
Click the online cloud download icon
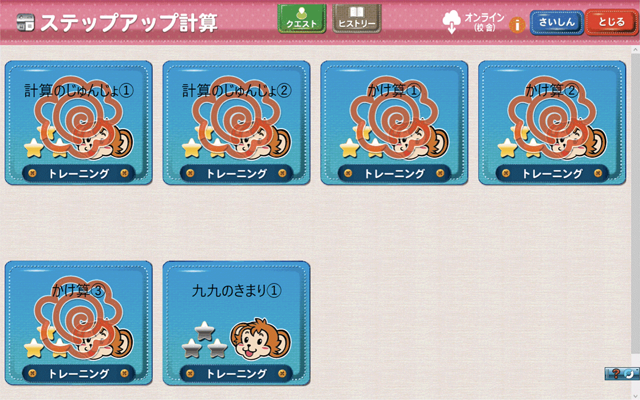pos(451,22)
